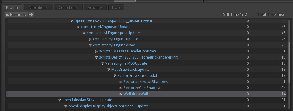Image resolution: width=293 pixels, height=111 pixels.
Task: Expand Sector.castActorShadows node
Action: pyautogui.click(x=121, y=82)
